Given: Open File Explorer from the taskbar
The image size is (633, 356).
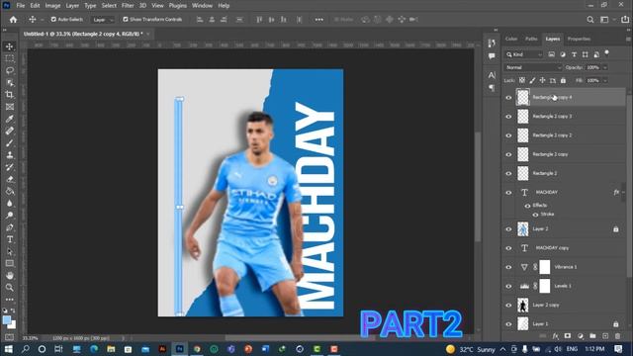Looking at the screenshot, I should [111, 349].
